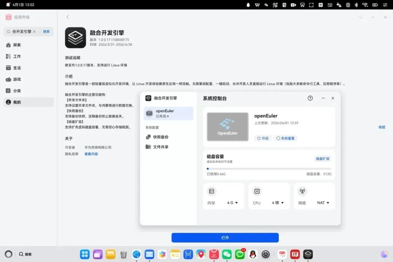Screen dimensions: 393x262
Task: Open the assistant orb in the taskbar corner
Action: (384, 254)
